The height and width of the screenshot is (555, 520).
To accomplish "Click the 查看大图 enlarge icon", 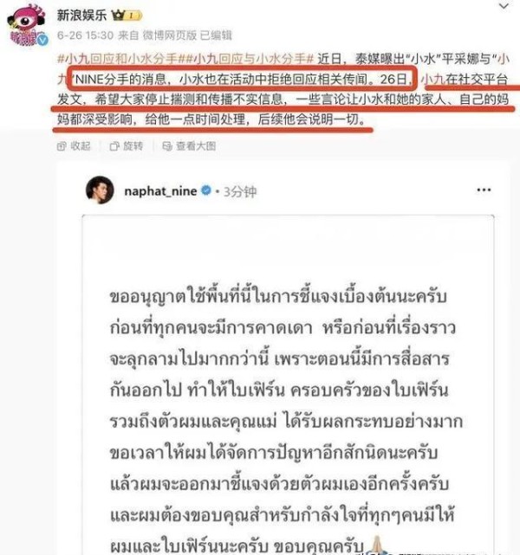I will [x=167, y=146].
